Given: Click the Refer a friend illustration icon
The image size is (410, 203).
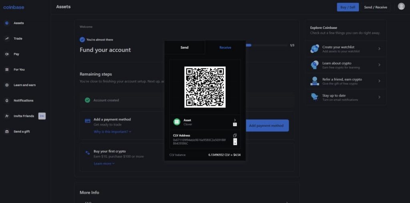Looking at the screenshot, I should pos(315,81).
